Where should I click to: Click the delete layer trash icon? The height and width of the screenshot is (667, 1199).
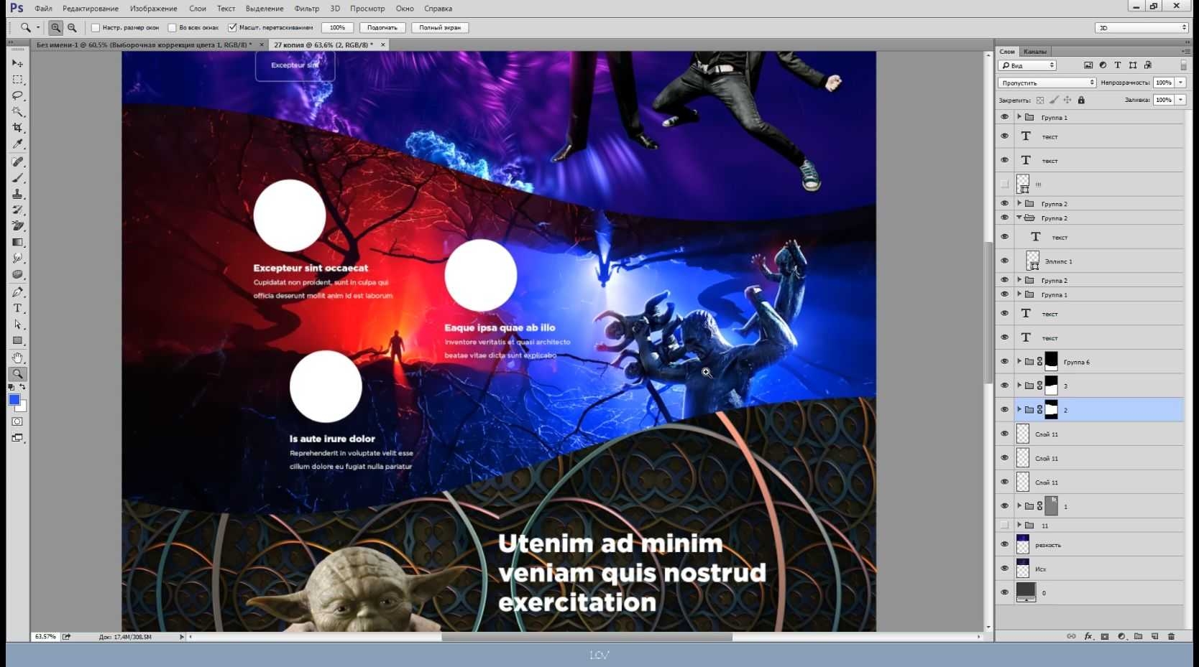pos(1171,636)
